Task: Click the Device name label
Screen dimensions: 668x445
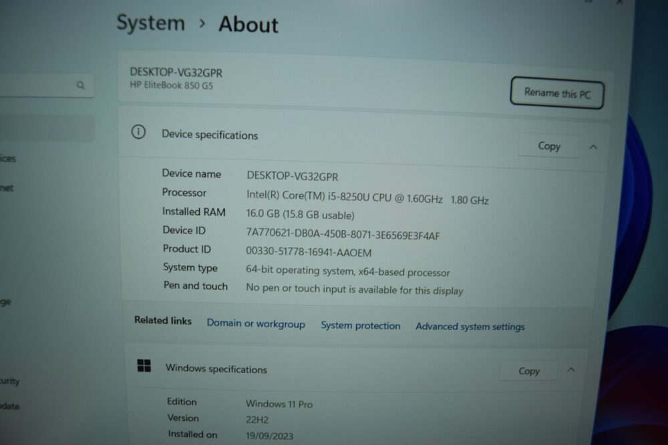Action: (191, 173)
